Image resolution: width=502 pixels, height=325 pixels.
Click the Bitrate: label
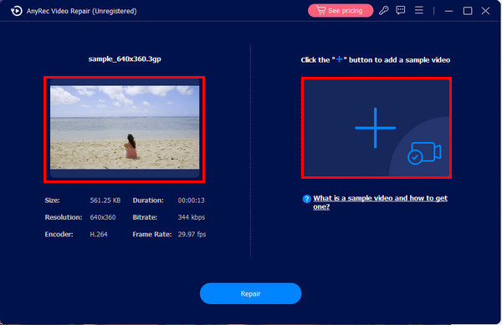coord(145,217)
